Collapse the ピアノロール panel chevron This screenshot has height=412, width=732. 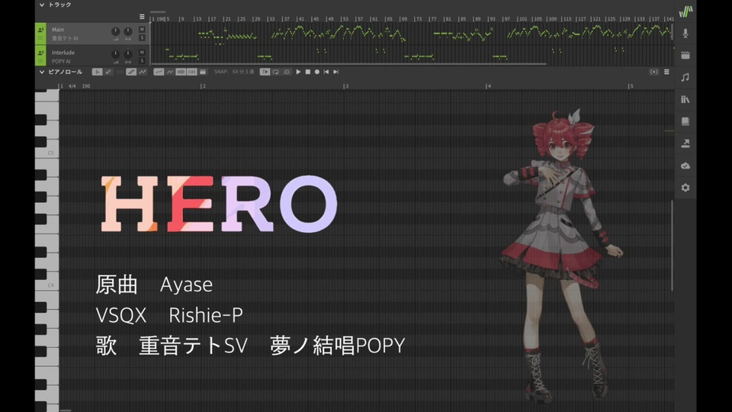tap(41, 72)
